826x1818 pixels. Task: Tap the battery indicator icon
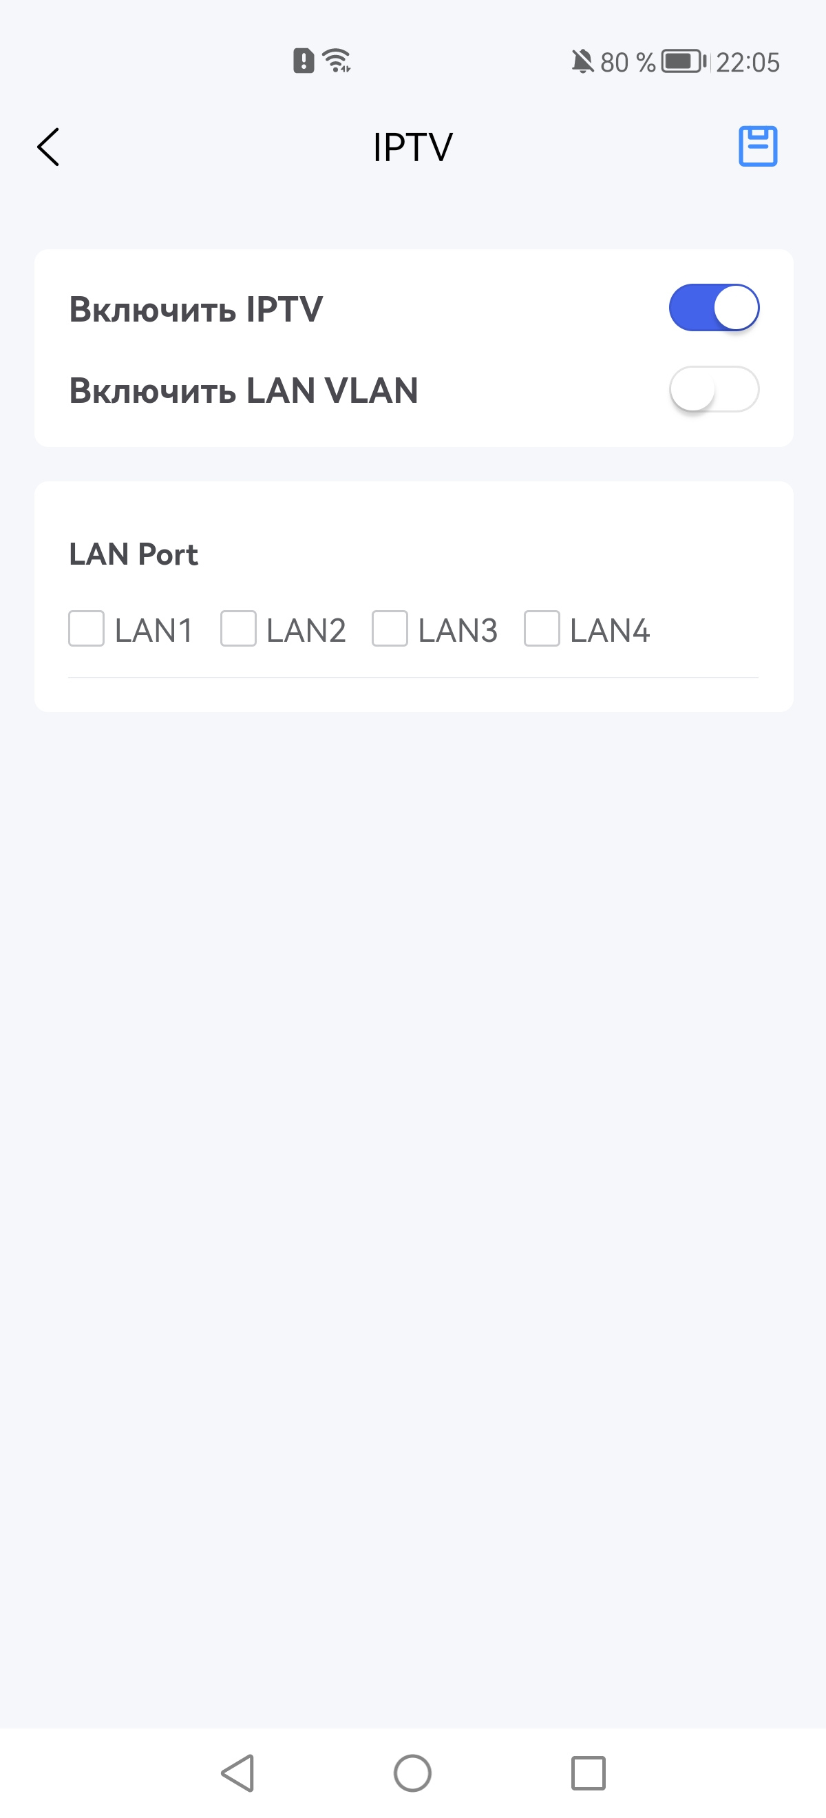tap(684, 61)
